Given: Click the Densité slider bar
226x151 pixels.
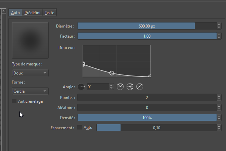Looking at the screenshot, I should [x=147, y=117].
